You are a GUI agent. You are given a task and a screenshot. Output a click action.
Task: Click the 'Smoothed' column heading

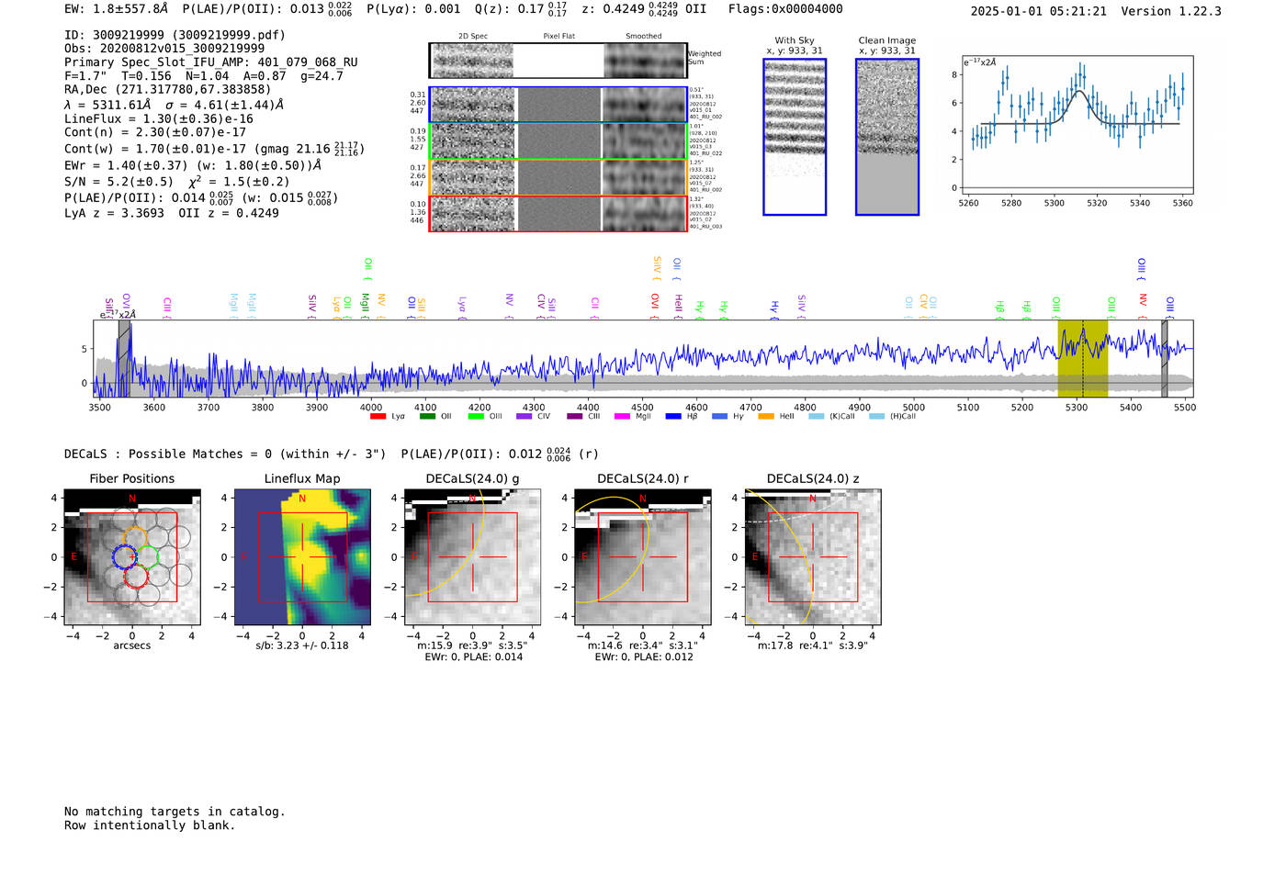[643, 37]
